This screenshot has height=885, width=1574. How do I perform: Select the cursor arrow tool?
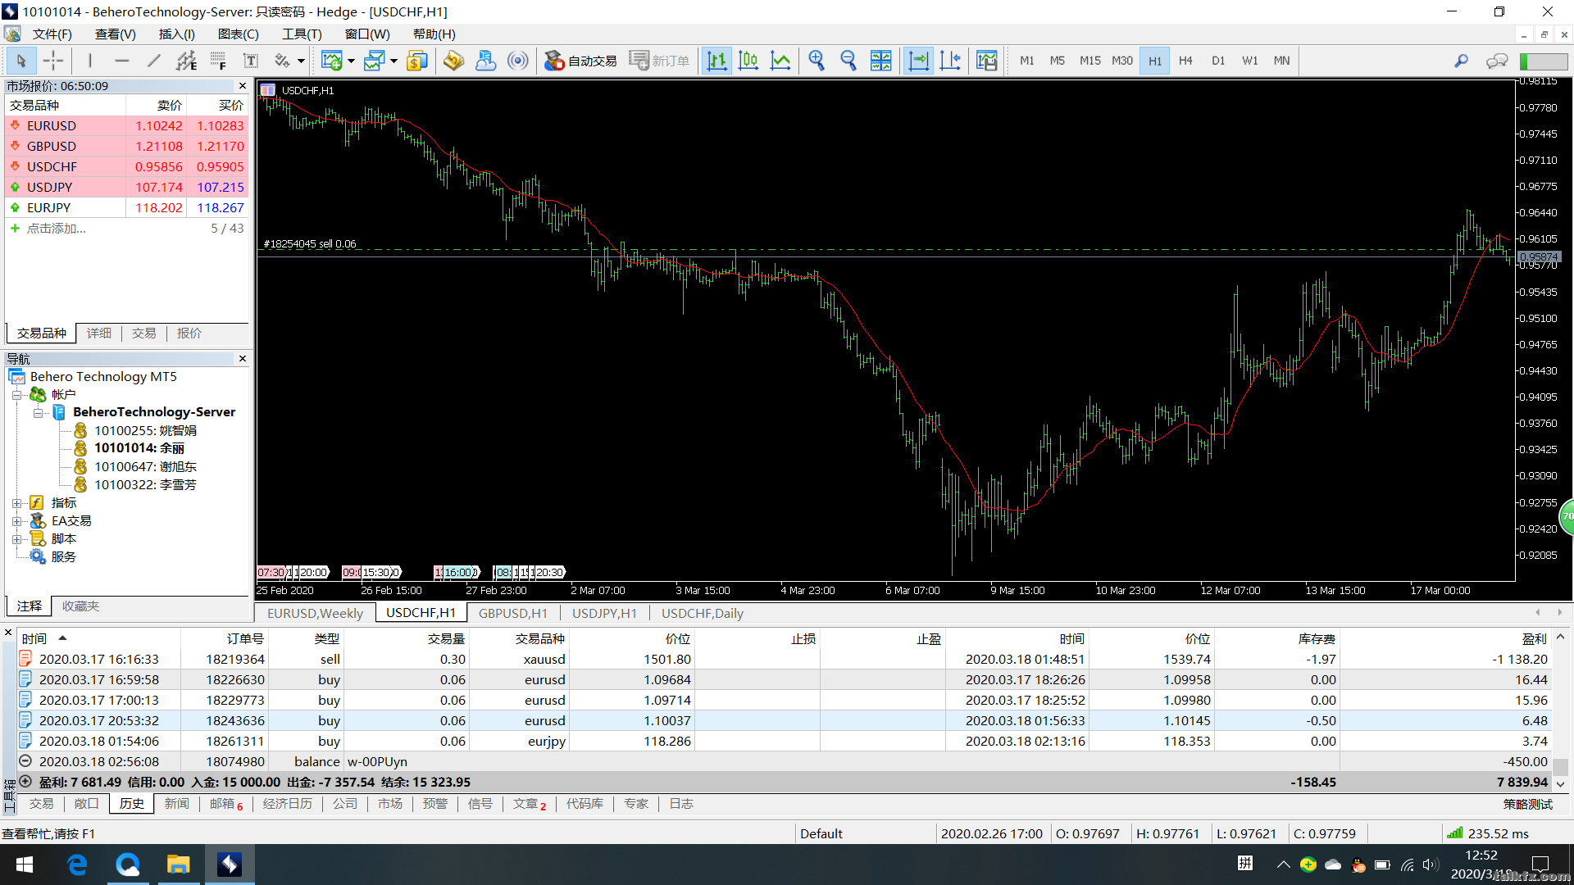point(21,61)
